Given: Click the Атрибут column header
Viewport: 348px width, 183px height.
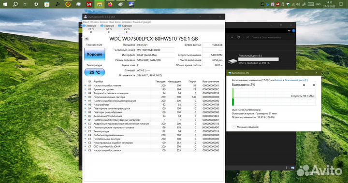Looking at the screenshot, I should (98, 82).
